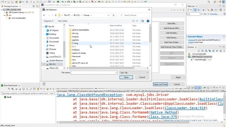Click the Boot Dashboard tag filter field

tap(28, 93)
